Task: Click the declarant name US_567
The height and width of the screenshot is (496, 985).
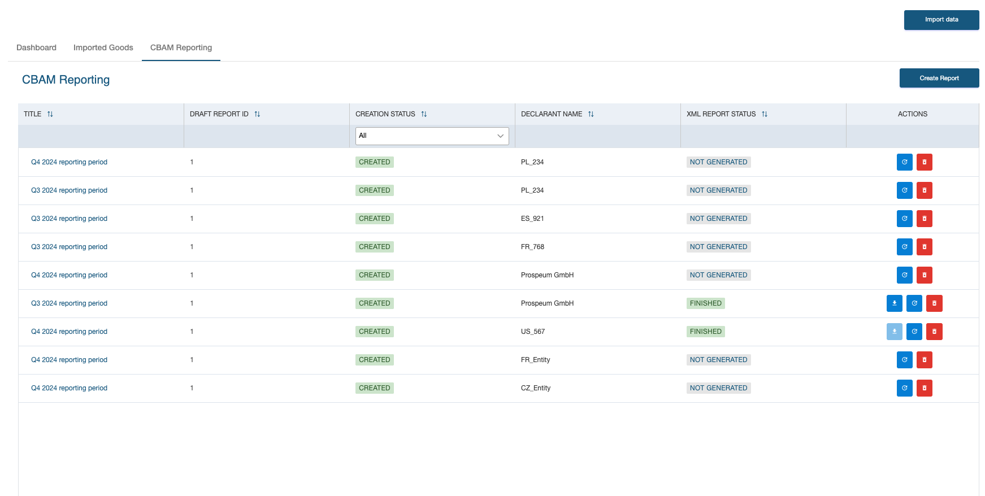Action: (533, 332)
